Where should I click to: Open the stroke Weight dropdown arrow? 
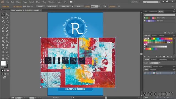point(159,63)
